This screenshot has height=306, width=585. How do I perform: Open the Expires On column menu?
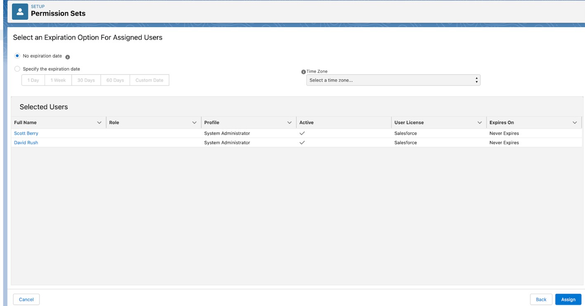(574, 122)
